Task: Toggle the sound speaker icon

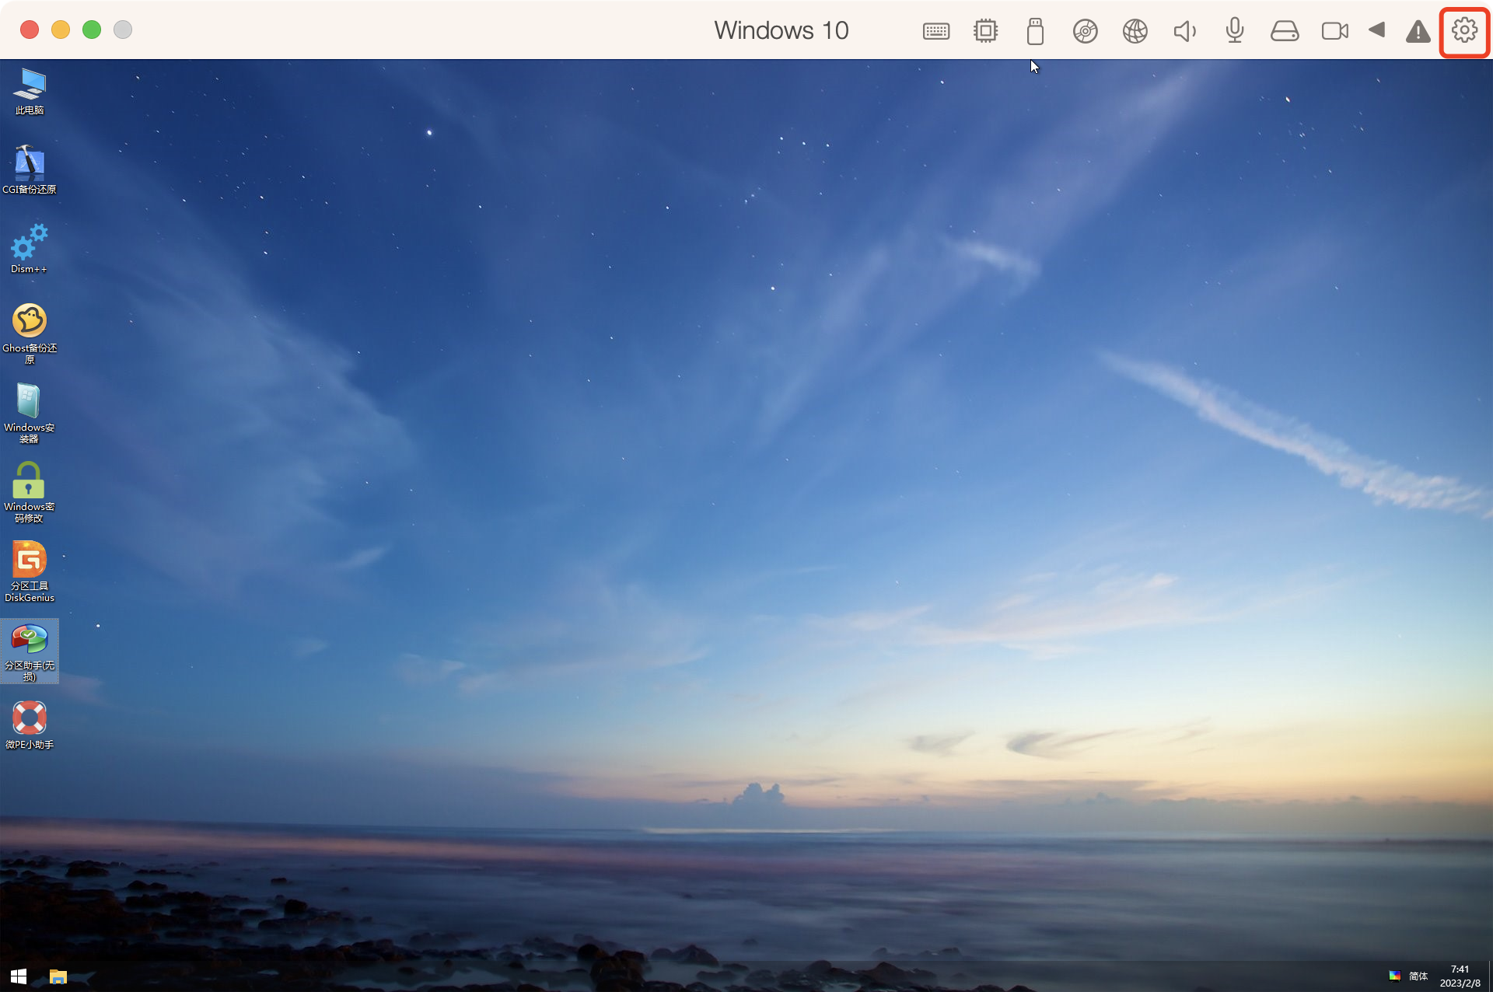Action: pos(1184,31)
